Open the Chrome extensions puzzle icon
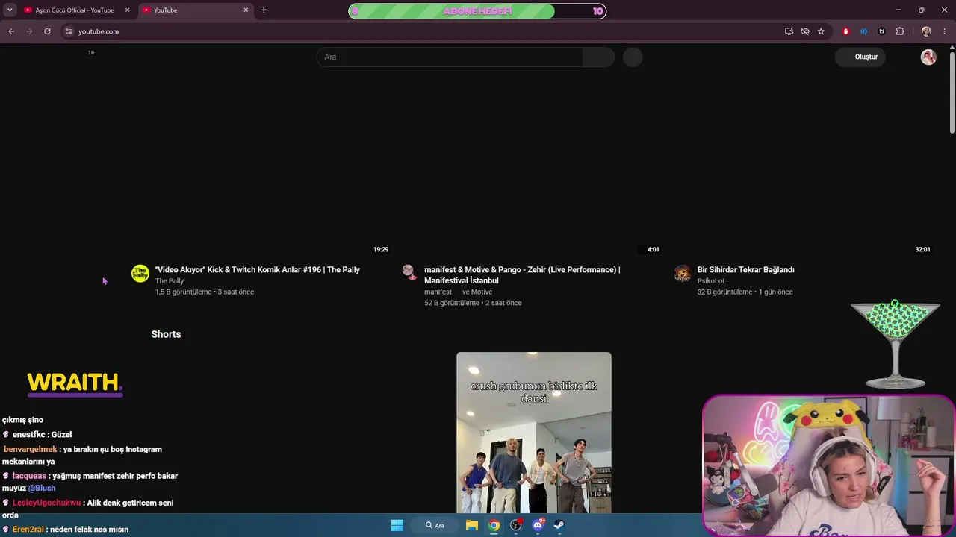The image size is (956, 537). 900,31
